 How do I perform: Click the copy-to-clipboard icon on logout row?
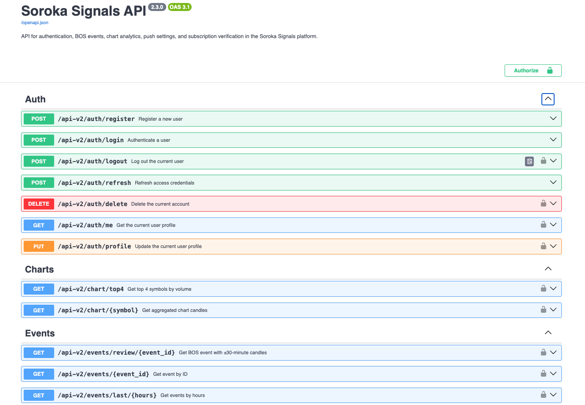point(529,161)
